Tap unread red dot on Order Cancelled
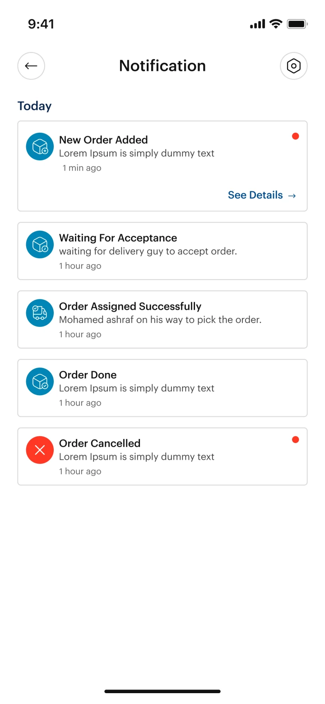The width and height of the screenshot is (325, 704). tap(295, 439)
